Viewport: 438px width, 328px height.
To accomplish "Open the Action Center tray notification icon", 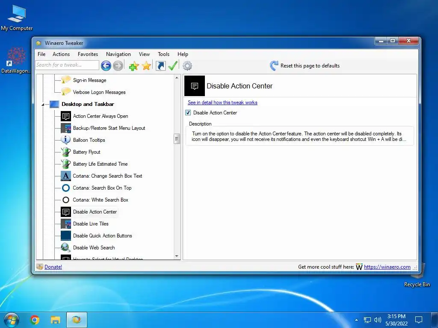I will tap(418, 319).
